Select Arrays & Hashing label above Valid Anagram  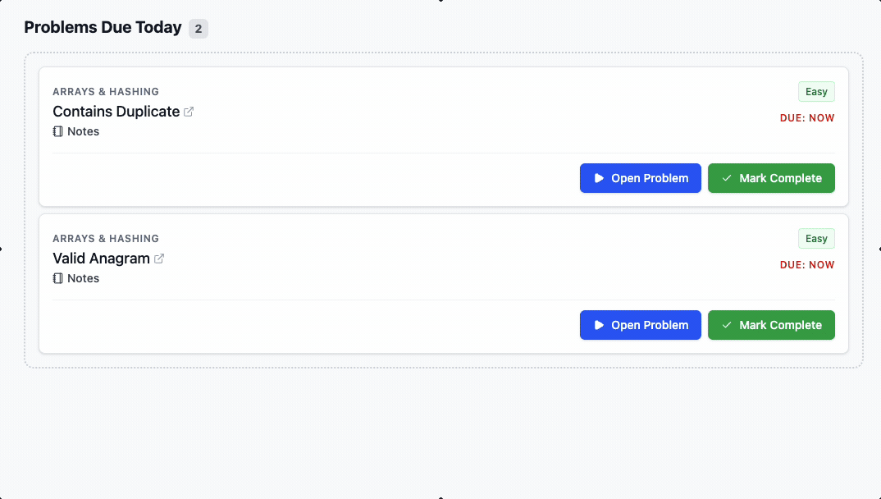coord(106,239)
